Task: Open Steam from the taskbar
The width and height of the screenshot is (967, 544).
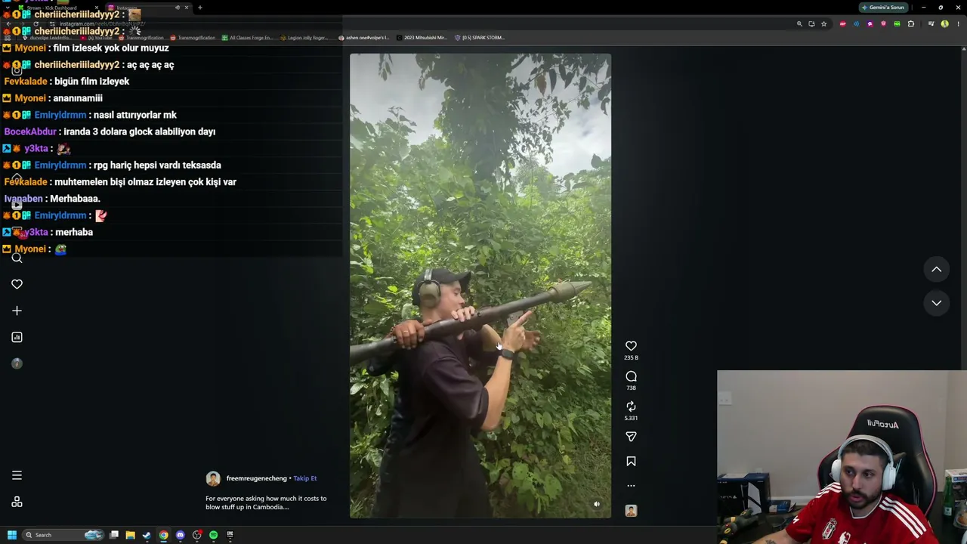Action: 147,535
